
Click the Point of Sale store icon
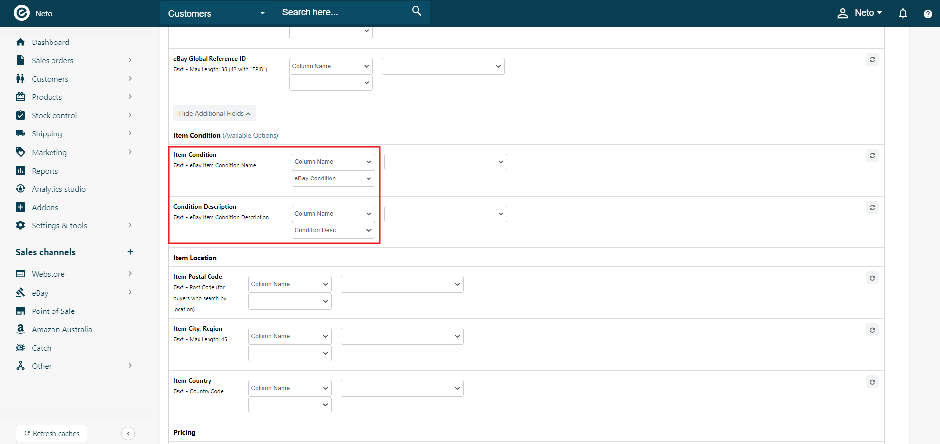pyautogui.click(x=20, y=311)
